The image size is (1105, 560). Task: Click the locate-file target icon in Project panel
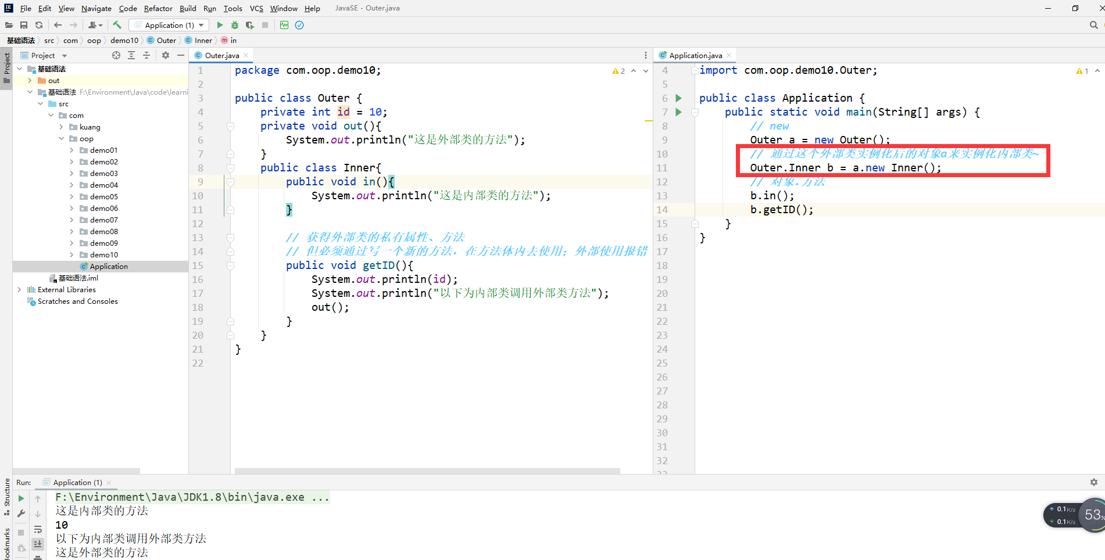(x=116, y=55)
